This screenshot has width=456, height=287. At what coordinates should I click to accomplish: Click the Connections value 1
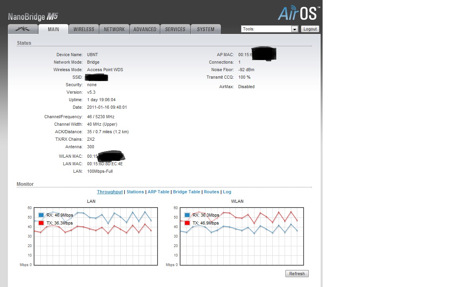[x=239, y=62]
